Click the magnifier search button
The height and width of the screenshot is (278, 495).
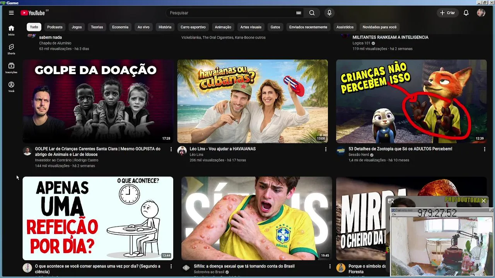coord(312,13)
